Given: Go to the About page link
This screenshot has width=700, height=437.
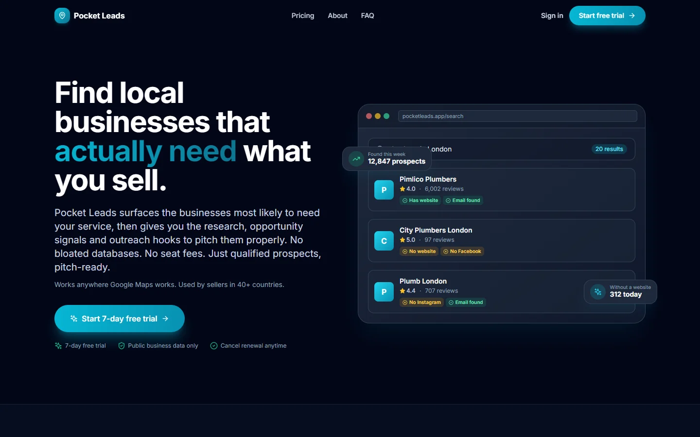Looking at the screenshot, I should click(x=337, y=16).
